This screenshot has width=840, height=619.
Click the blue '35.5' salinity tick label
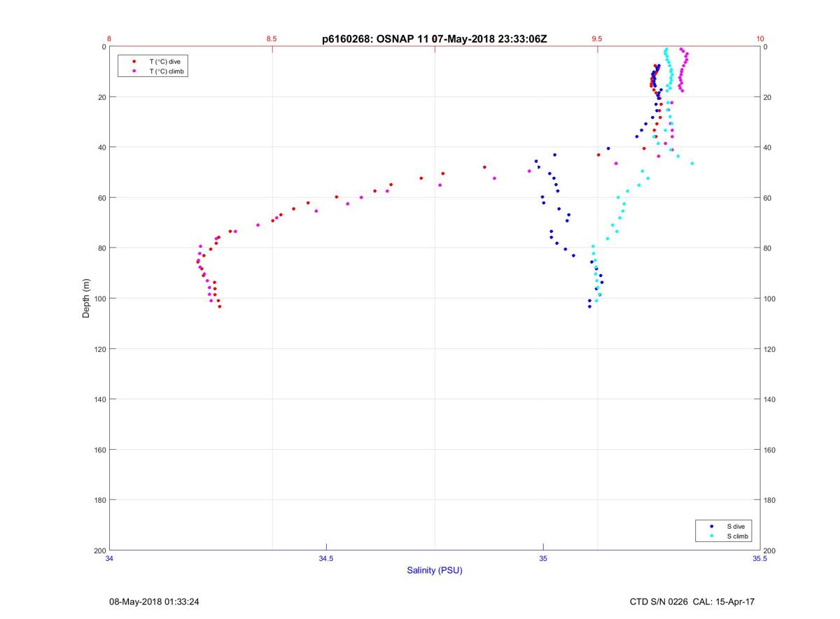pyautogui.click(x=760, y=558)
